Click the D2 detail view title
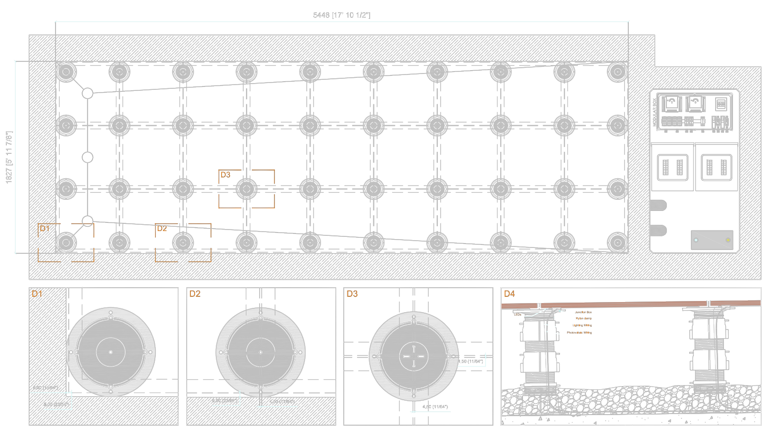The width and height of the screenshot is (769, 440). [x=195, y=293]
